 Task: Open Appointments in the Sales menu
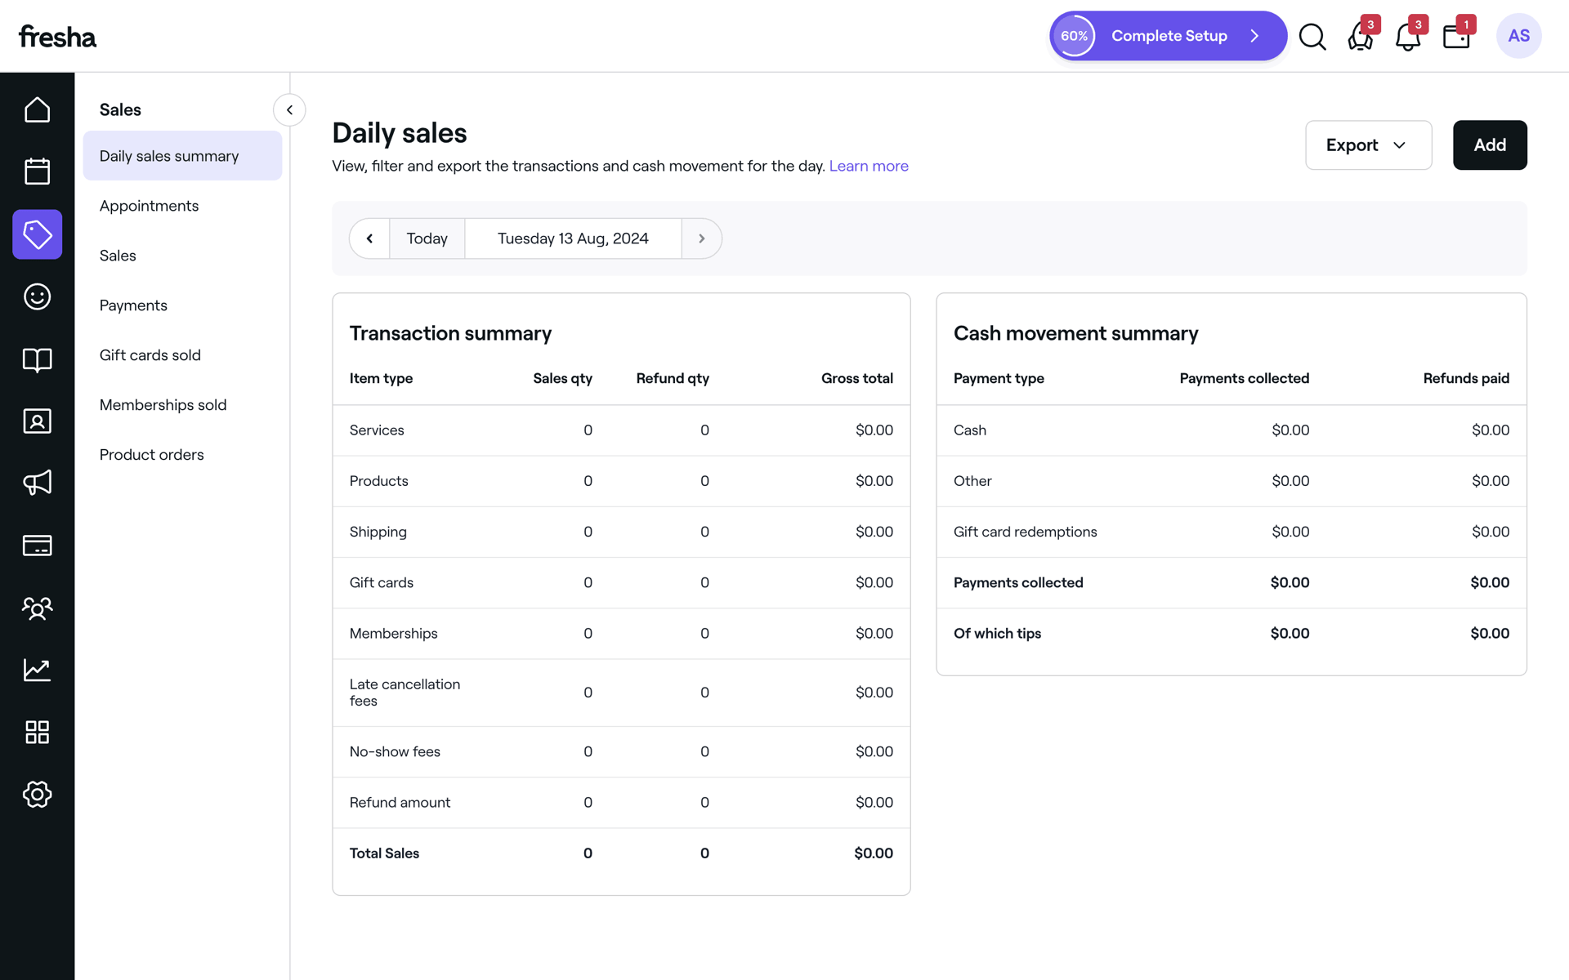coord(182,206)
